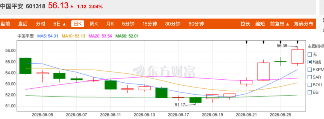Image resolution: width=324 pixels, height=119 pixels.
Task: Expand the 5日 dropdown arrow
Action: (x=64, y=24)
